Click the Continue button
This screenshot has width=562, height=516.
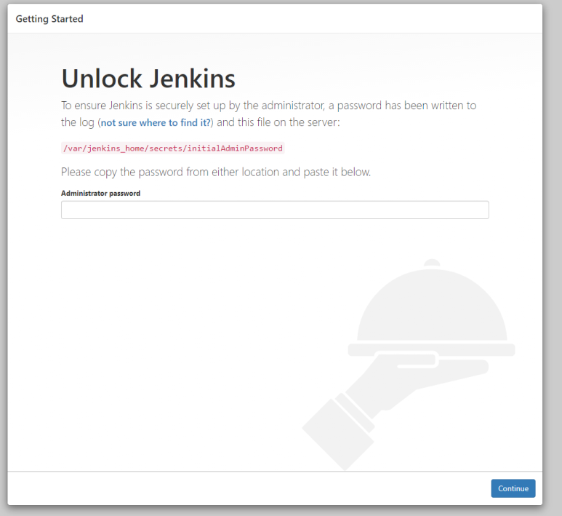point(513,488)
